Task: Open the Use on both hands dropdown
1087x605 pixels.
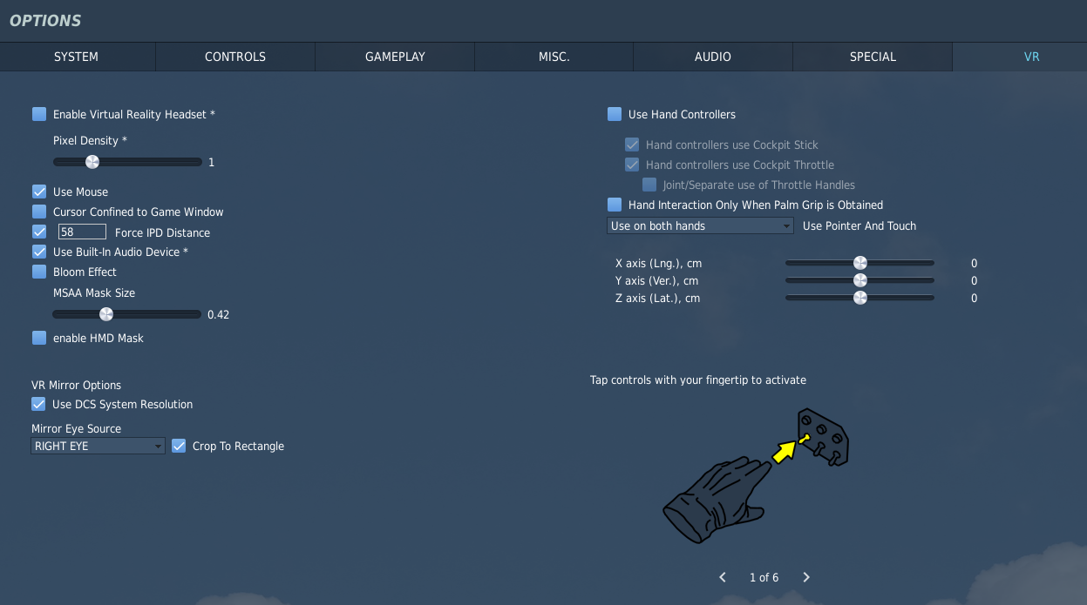Action: click(700, 225)
